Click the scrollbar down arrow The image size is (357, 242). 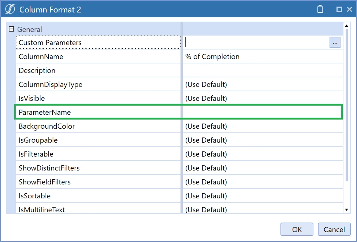point(346,210)
